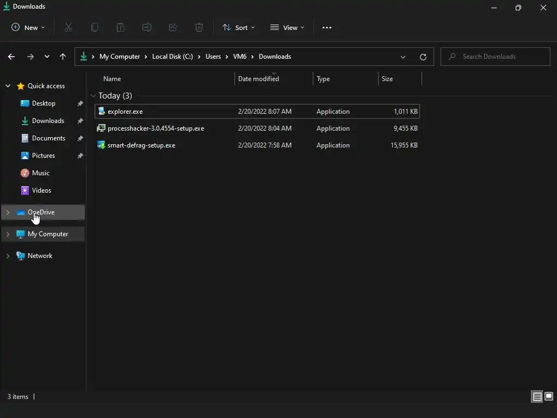The image size is (557, 418).
Task: Click the Delete trash can icon
Action: [199, 27]
